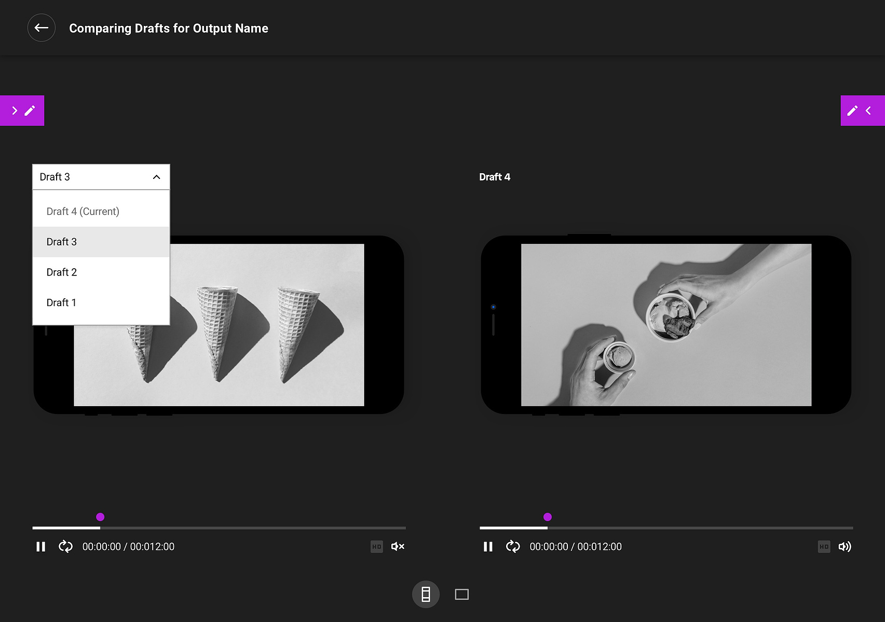Select the phone device preview mode
885x622 pixels.
(426, 594)
